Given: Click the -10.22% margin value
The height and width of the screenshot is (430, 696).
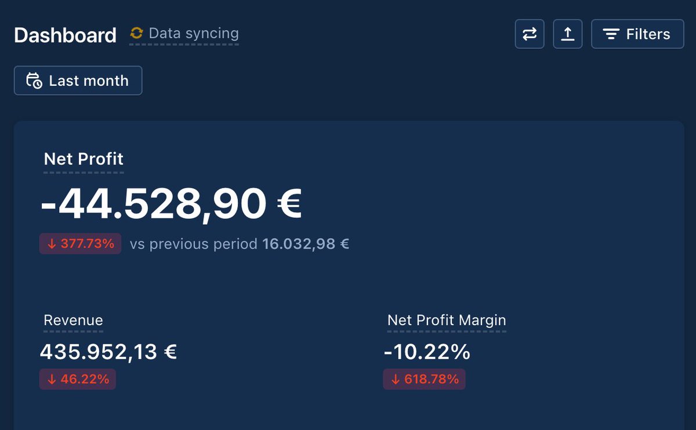Looking at the screenshot, I should coord(427,352).
